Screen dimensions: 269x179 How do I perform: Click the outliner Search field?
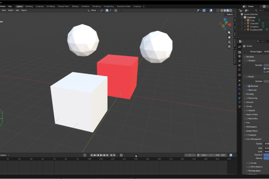coord(262,10)
